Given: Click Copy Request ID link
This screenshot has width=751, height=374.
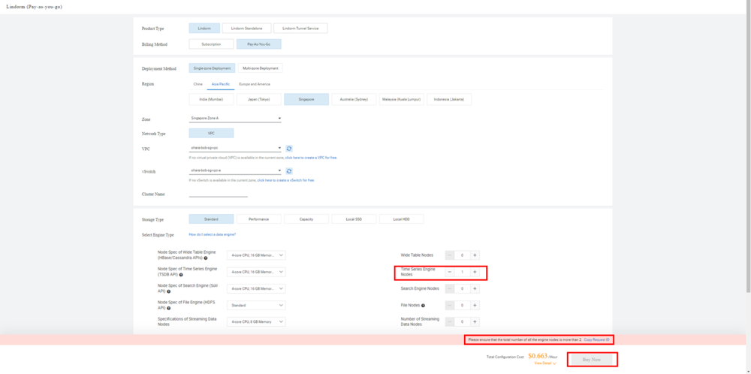Looking at the screenshot, I should point(597,339).
